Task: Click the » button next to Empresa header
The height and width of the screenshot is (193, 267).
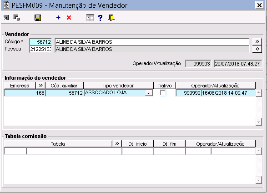Action: tap(40, 86)
